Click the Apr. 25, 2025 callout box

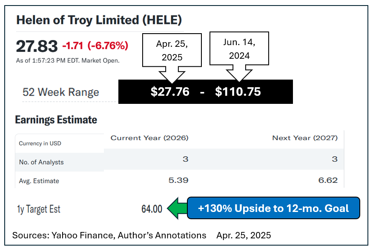click(172, 50)
